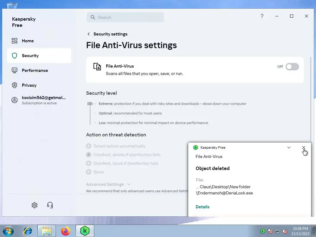Open support via the headset icon
The height and width of the screenshot is (237, 316).
coord(50,205)
